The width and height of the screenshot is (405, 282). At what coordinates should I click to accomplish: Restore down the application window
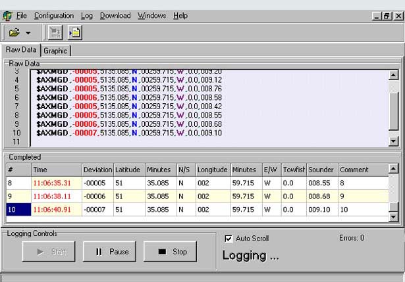click(387, 16)
